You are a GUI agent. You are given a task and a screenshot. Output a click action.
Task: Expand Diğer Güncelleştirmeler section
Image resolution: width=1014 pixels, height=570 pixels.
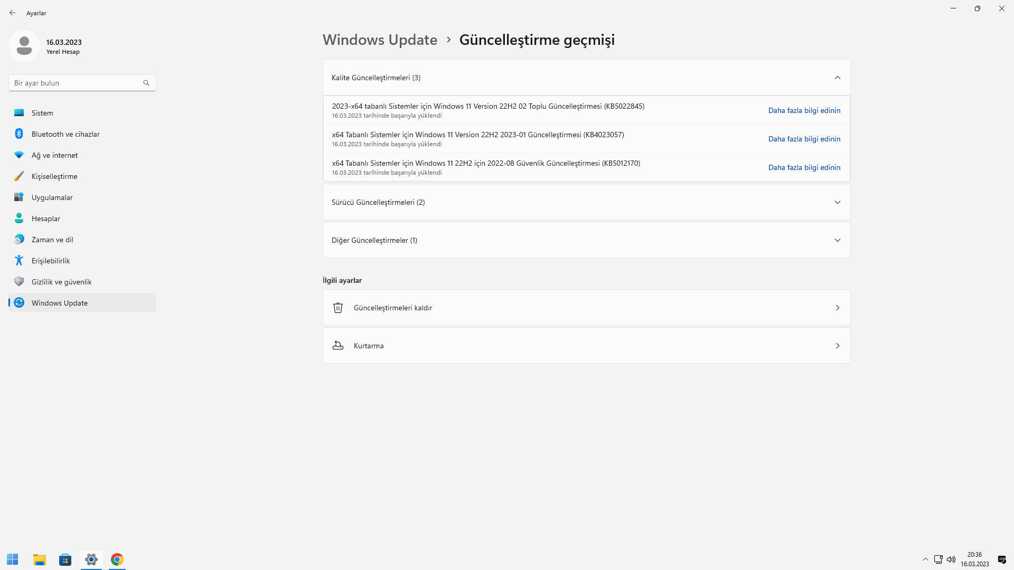tap(838, 240)
